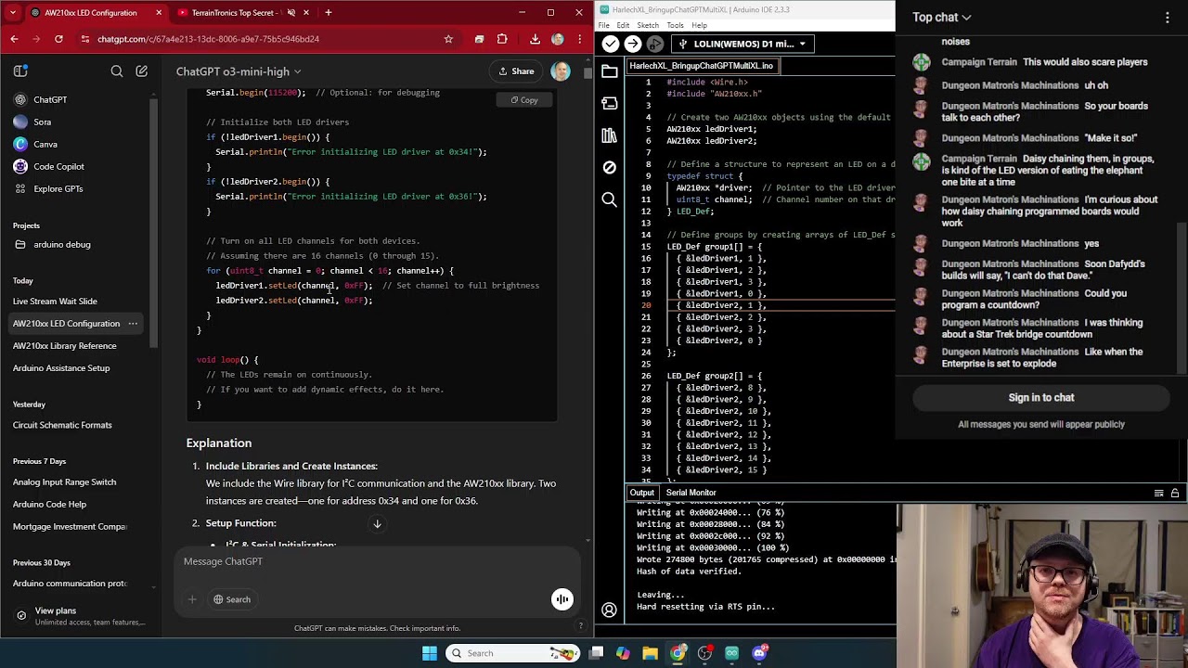Select HarlechXL_BringupChatGPTMultiXL.ino editor tab
Viewport: 1188px width, 668px height.
point(701,66)
